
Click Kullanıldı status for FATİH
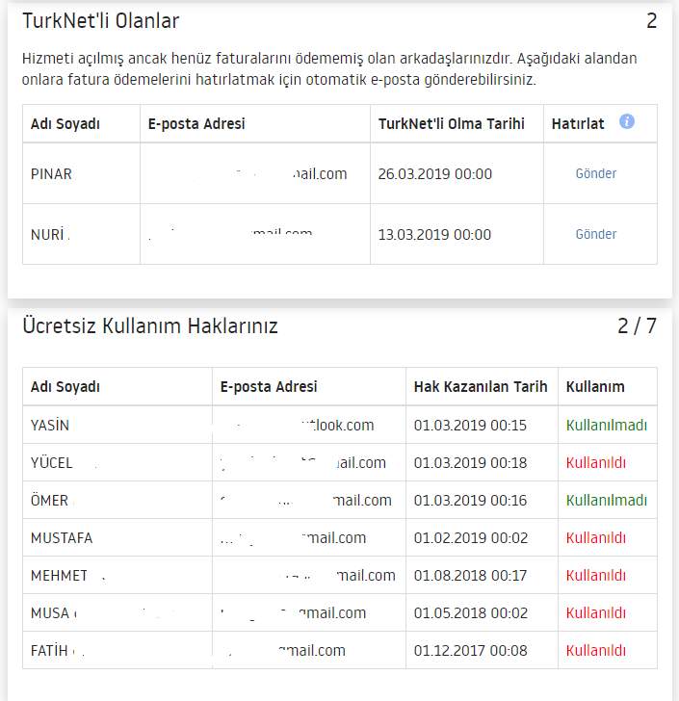596,651
